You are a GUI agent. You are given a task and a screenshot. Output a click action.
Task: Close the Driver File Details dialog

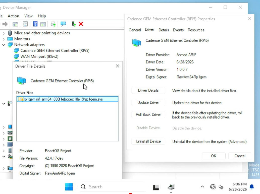click(x=117, y=66)
